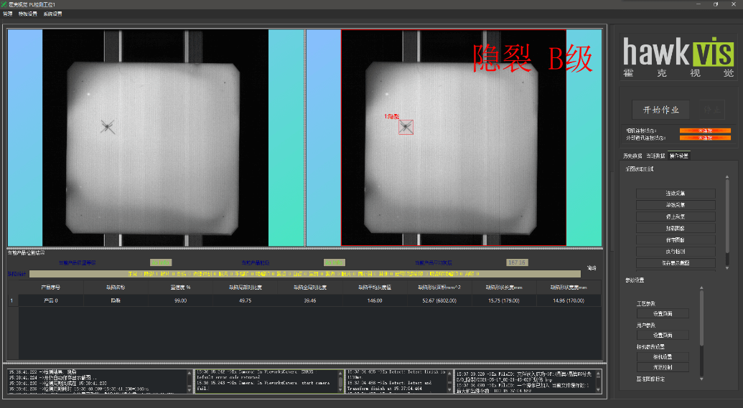Image resolution: width=743 pixels, height=408 pixels.
Task: Click the 连续采集 button
Action: [x=676, y=193]
